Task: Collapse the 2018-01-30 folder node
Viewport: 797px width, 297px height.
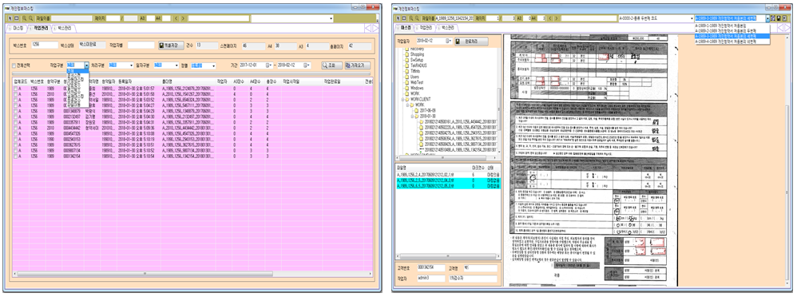Action: 412,116
